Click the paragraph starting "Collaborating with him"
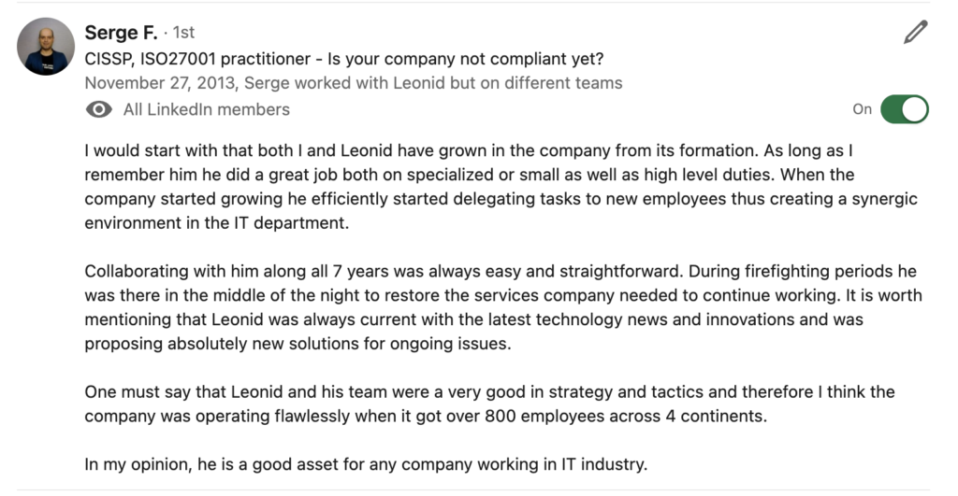Viewport: 958px width, 496px height. [502, 307]
